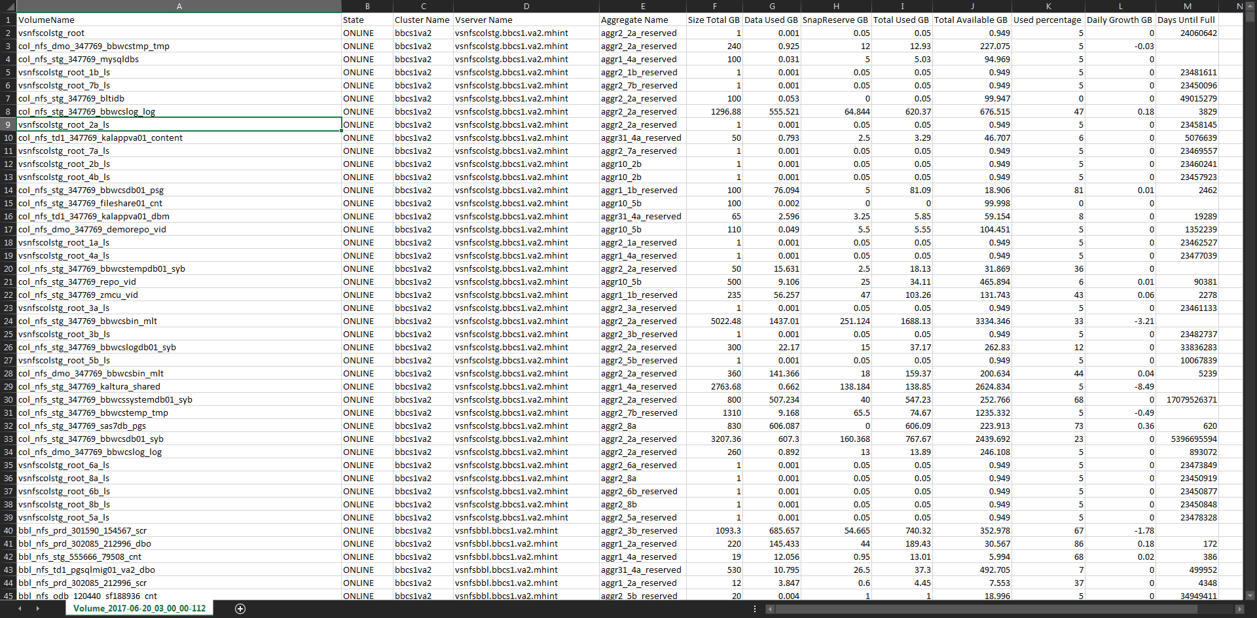
Task: Click Days Until Full value 24060642
Action: click(1187, 33)
